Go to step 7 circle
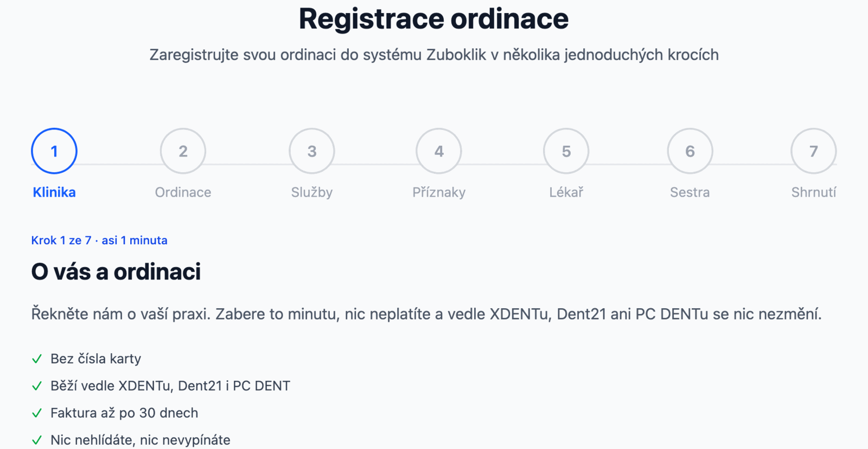Screen dimensions: 868x449 click(814, 151)
